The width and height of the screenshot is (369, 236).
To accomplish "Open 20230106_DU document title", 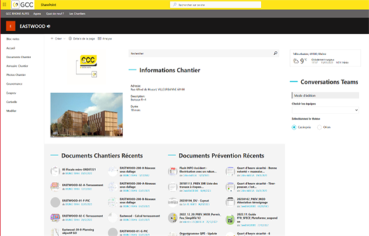I will click(x=194, y=200).
